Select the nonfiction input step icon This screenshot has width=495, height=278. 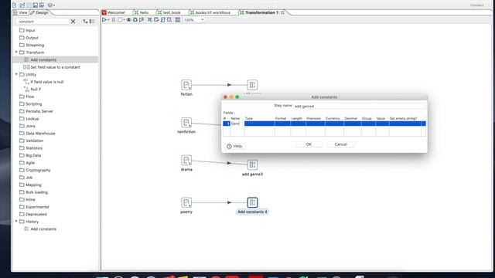[186, 122]
